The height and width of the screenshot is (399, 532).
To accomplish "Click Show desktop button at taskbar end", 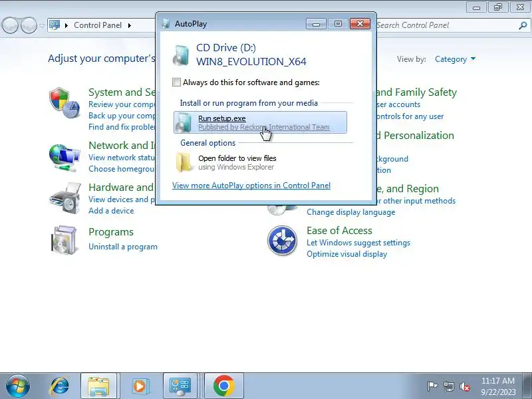I will pos(527,386).
